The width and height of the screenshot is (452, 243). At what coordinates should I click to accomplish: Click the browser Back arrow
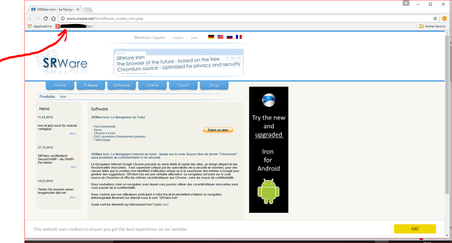click(30, 18)
